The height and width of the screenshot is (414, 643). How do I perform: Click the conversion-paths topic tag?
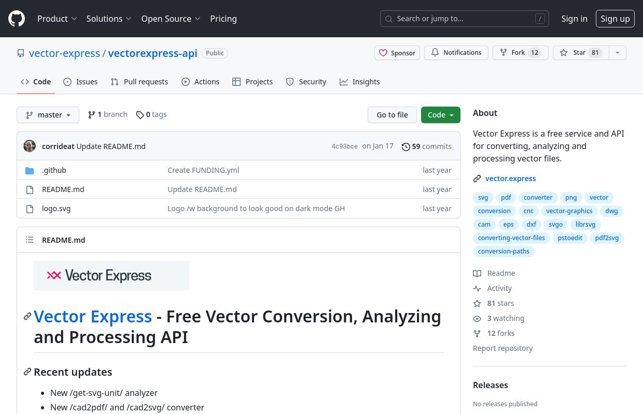(504, 252)
